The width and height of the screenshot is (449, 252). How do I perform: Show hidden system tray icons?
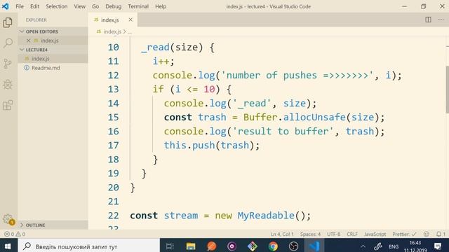click(363, 246)
